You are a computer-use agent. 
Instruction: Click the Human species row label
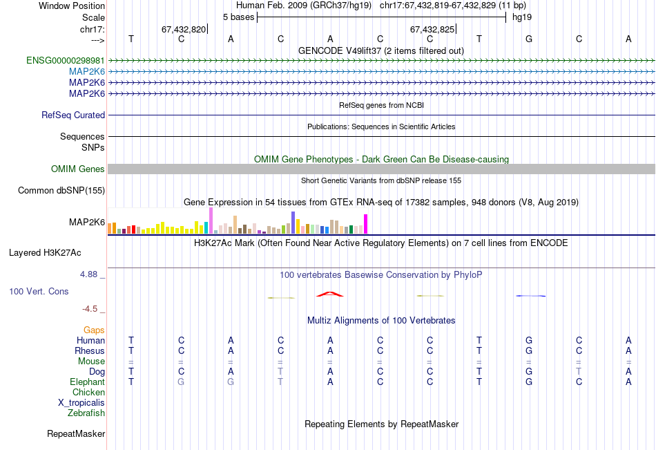click(90, 341)
